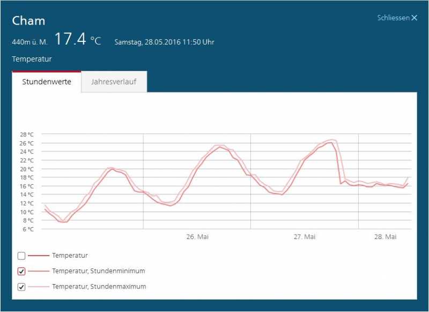Click the 27. Mai axis label

click(x=305, y=237)
